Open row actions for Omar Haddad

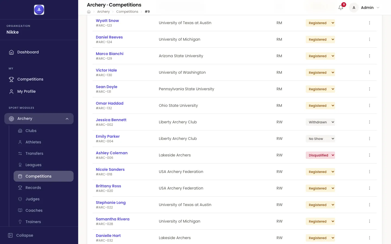tap(370, 106)
